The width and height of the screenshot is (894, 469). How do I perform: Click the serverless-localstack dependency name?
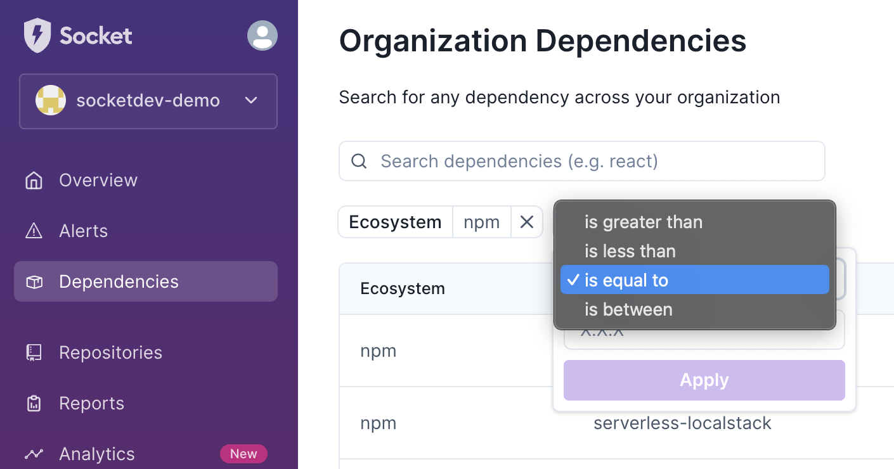coord(682,423)
